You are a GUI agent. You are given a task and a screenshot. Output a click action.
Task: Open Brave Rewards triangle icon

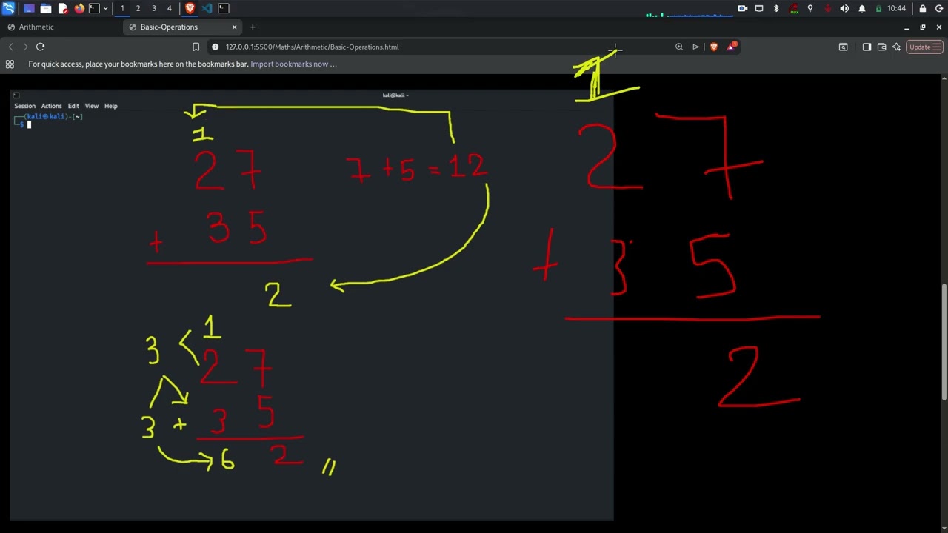732,47
